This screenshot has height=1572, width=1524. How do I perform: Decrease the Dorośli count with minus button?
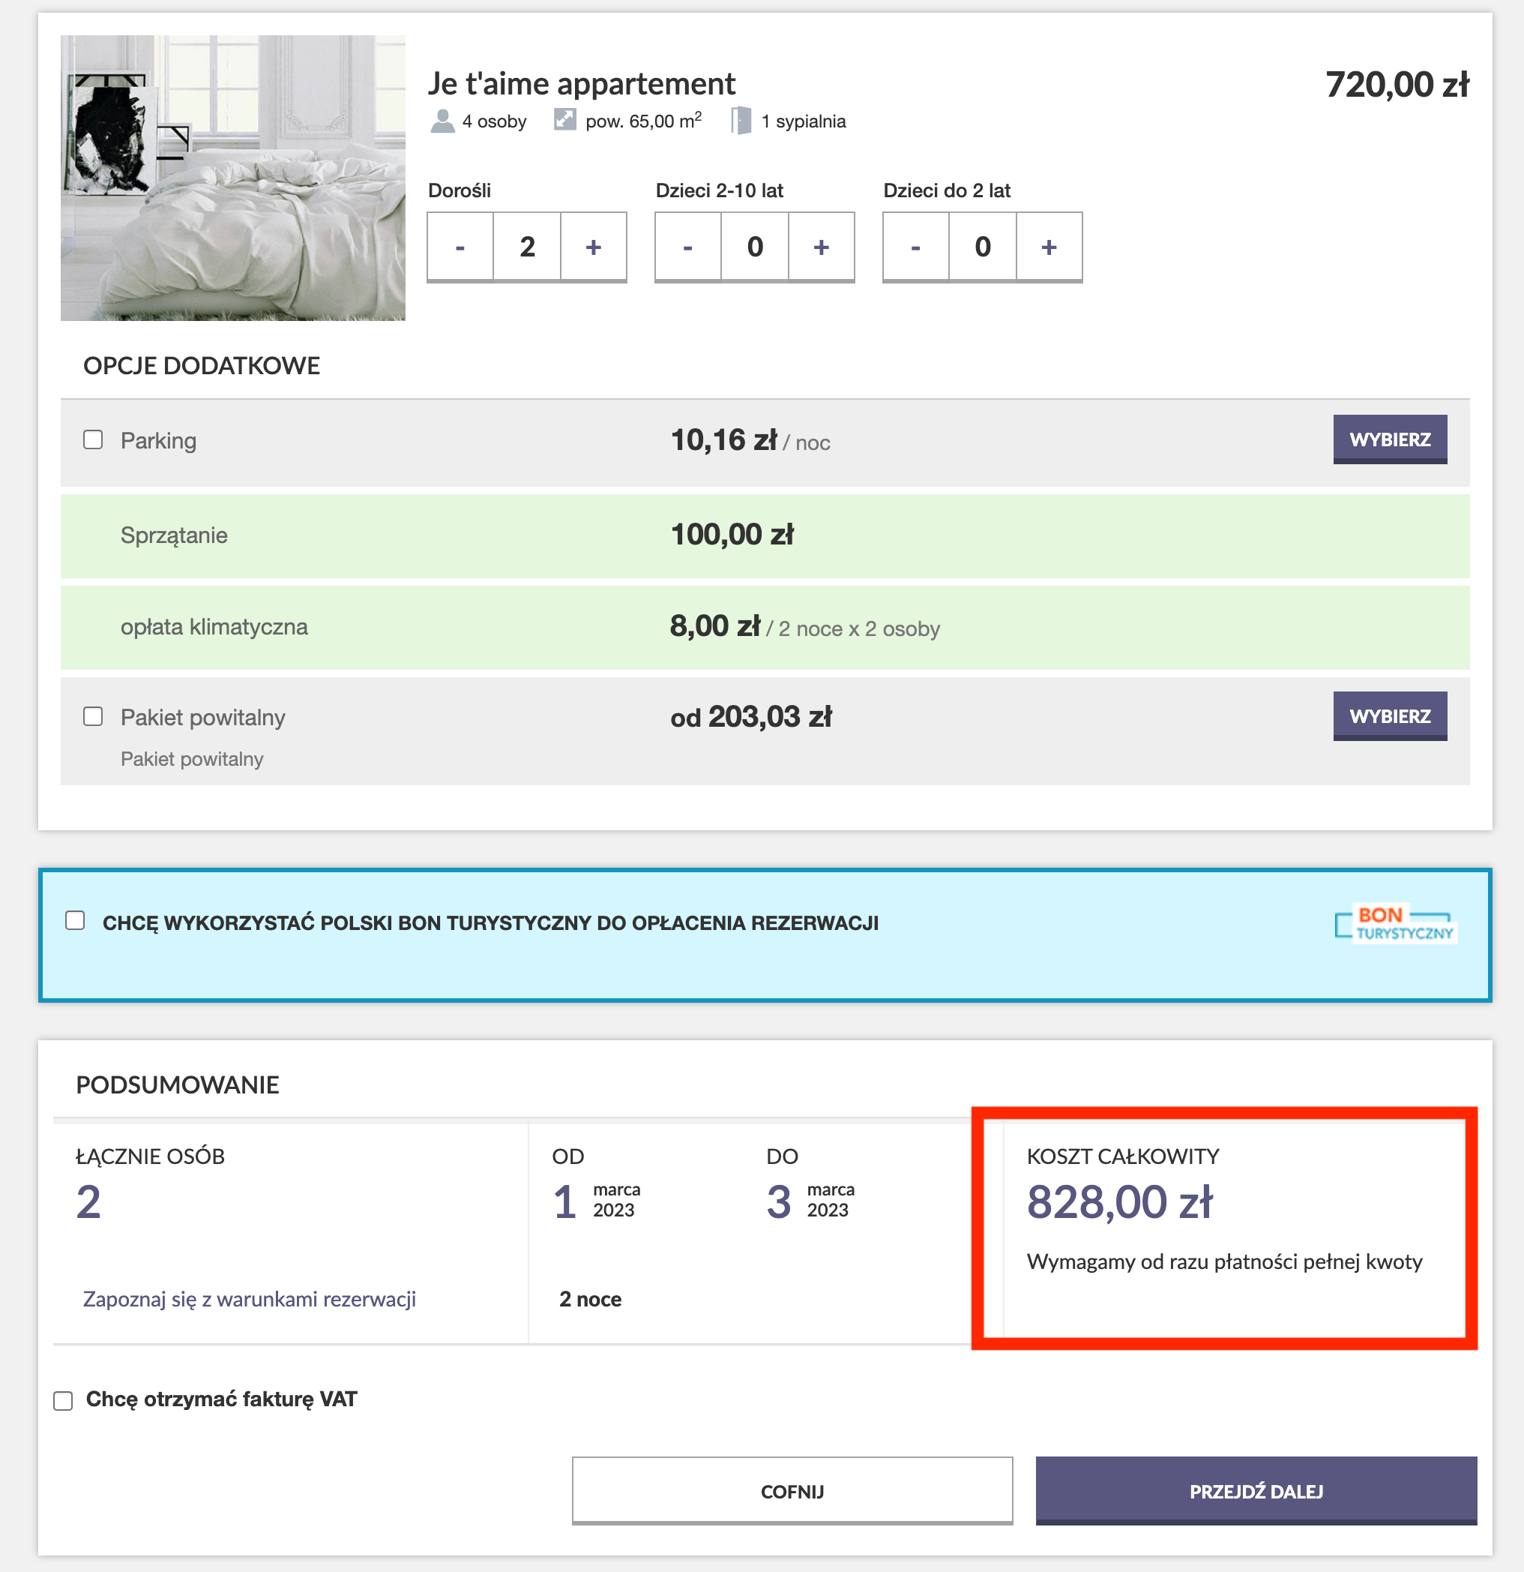pos(460,247)
